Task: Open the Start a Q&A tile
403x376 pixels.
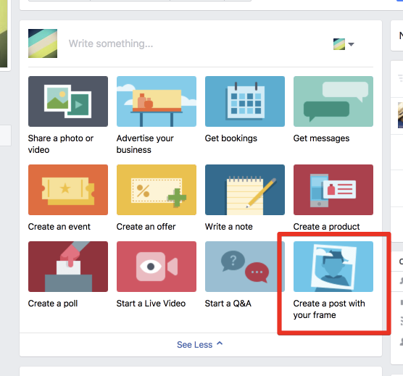Action: (x=245, y=267)
